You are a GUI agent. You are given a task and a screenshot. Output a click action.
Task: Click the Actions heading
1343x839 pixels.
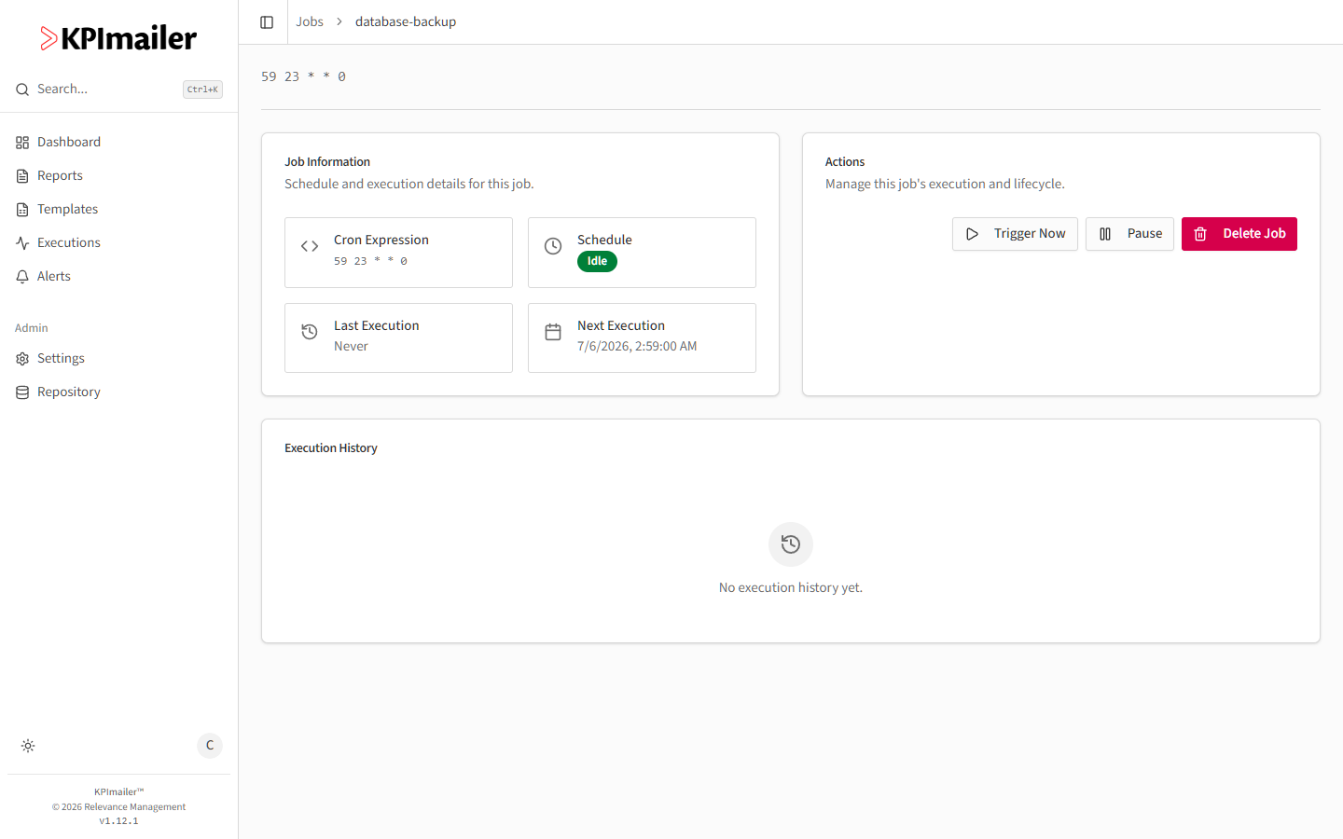tap(845, 162)
